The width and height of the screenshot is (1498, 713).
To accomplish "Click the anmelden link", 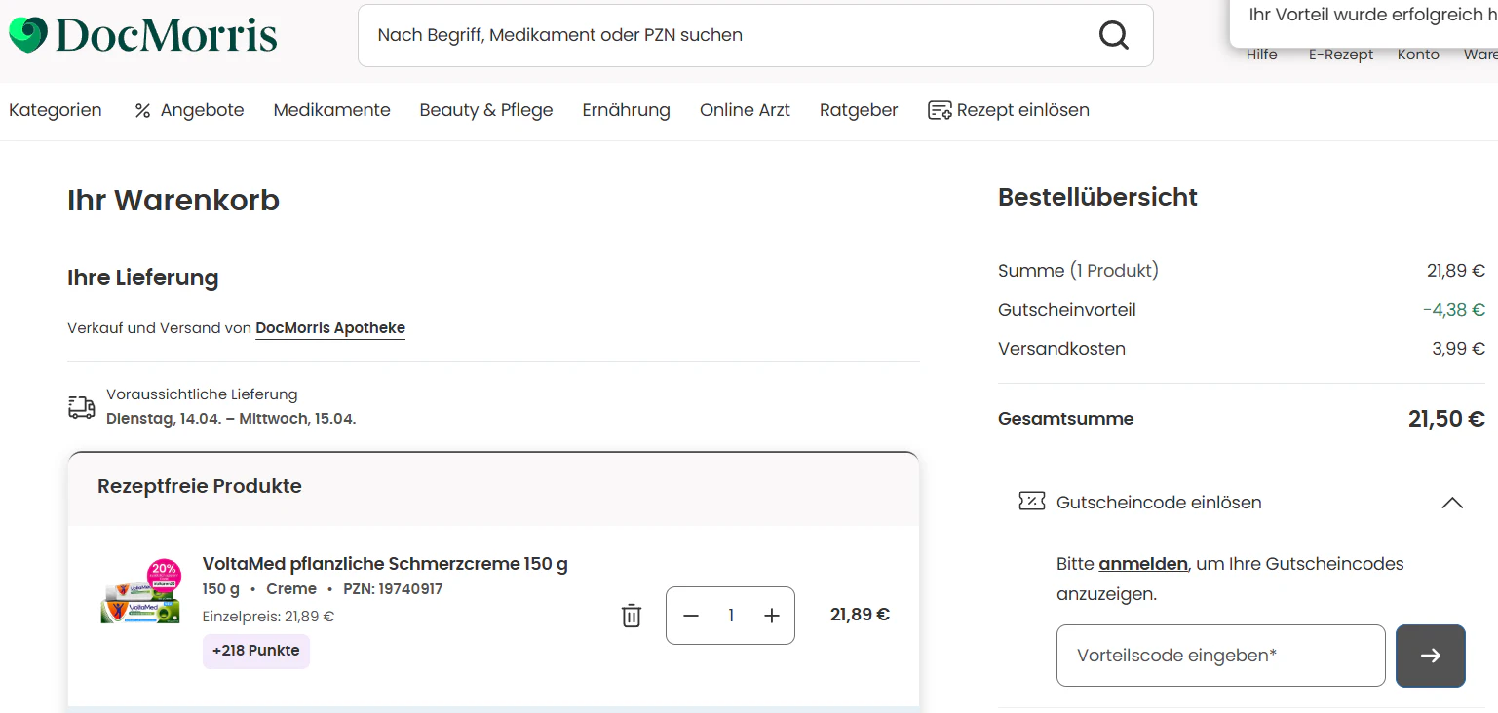I will point(1142,564).
